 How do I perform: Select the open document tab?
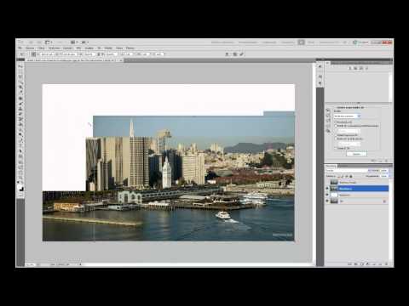click(x=74, y=60)
